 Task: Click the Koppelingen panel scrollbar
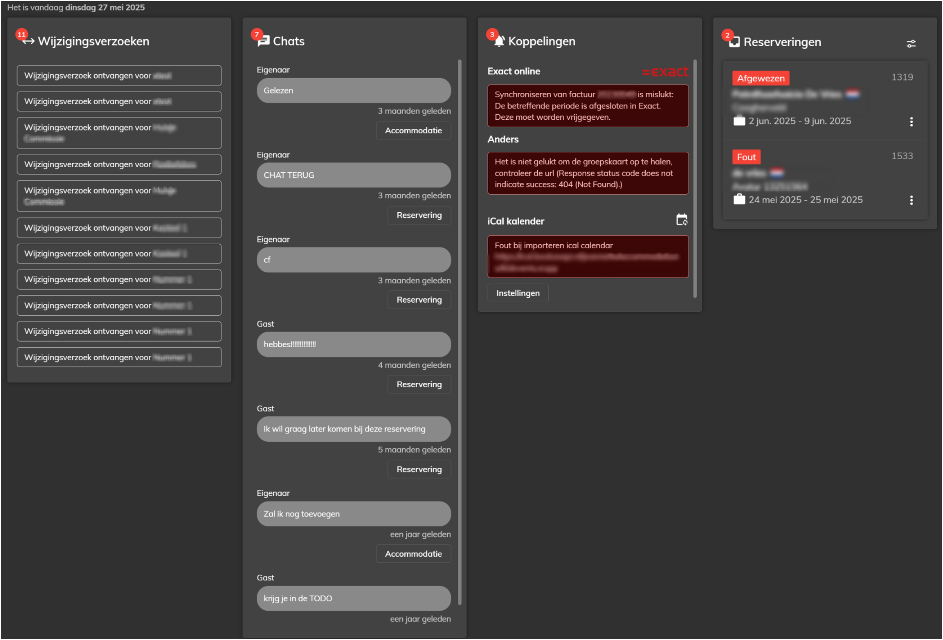[x=695, y=179]
